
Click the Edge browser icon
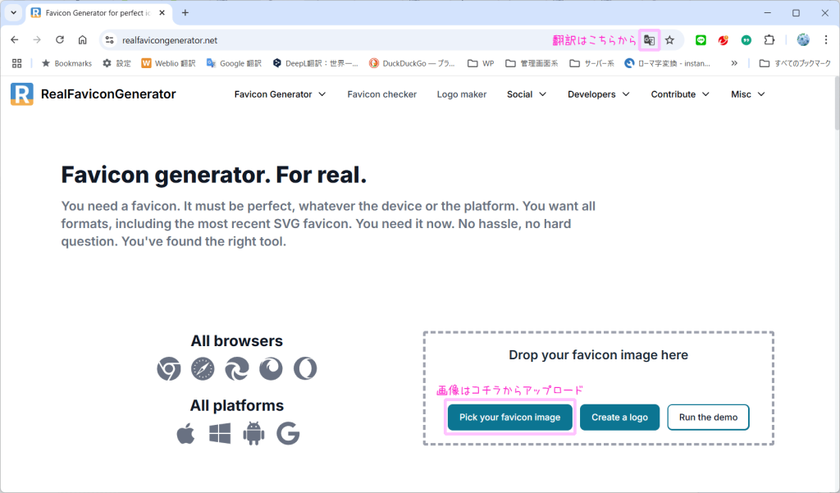click(x=237, y=368)
